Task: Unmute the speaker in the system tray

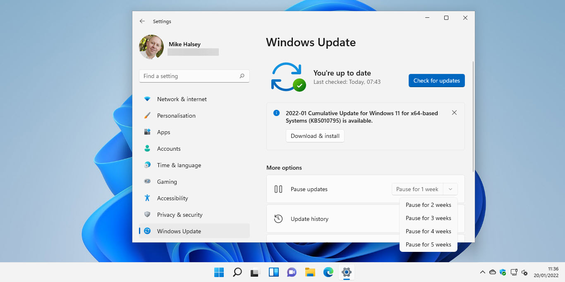Action: tap(524, 273)
